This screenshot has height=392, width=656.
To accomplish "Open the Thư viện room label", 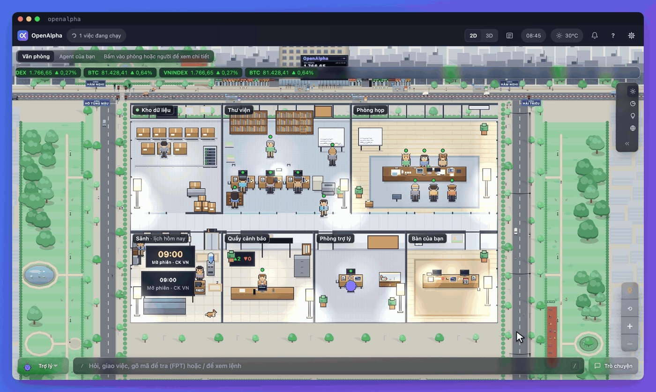I will [x=239, y=110].
